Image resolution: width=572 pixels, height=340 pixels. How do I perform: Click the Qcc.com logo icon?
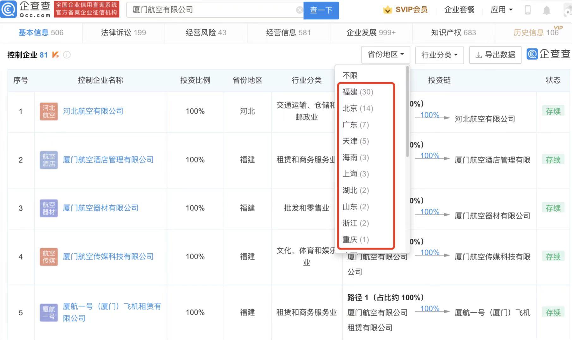[x=9, y=9]
